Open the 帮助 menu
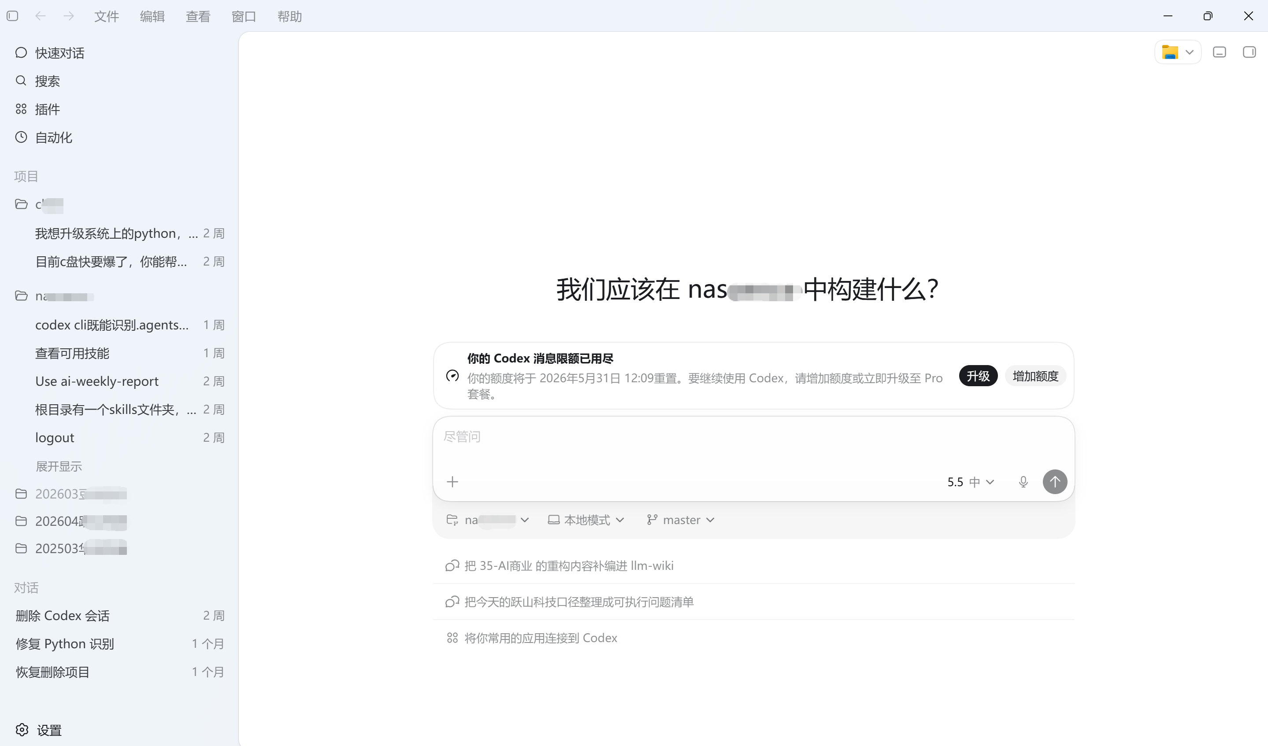This screenshot has width=1268, height=746. point(290,17)
